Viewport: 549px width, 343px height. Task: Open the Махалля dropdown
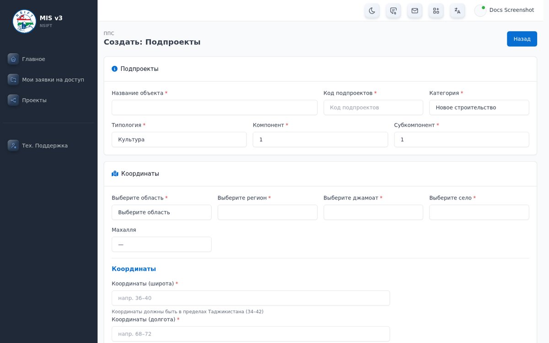tap(161, 244)
